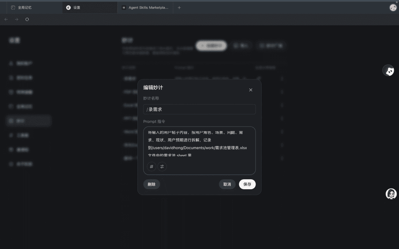Open prompt parameter sliders icon

(162, 167)
